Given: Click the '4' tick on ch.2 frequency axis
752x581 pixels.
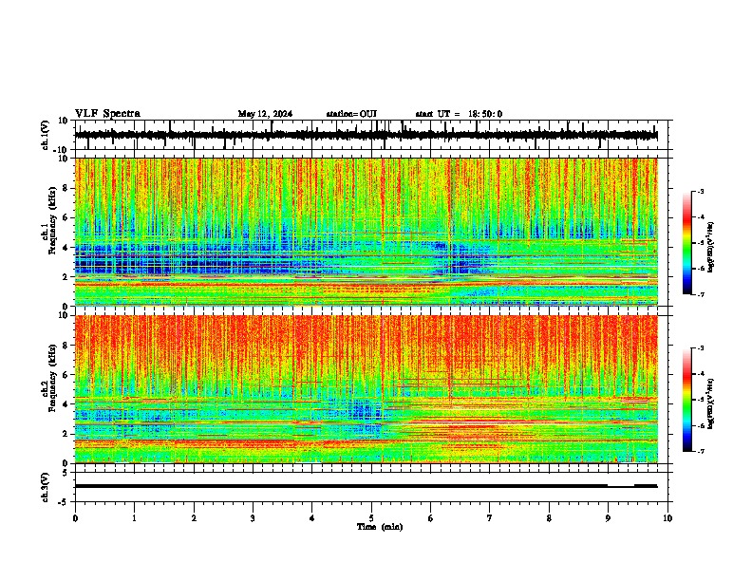Looking at the screenshot, I should click(x=66, y=404).
